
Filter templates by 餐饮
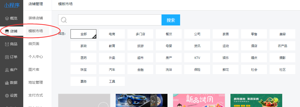(x=169, y=34)
